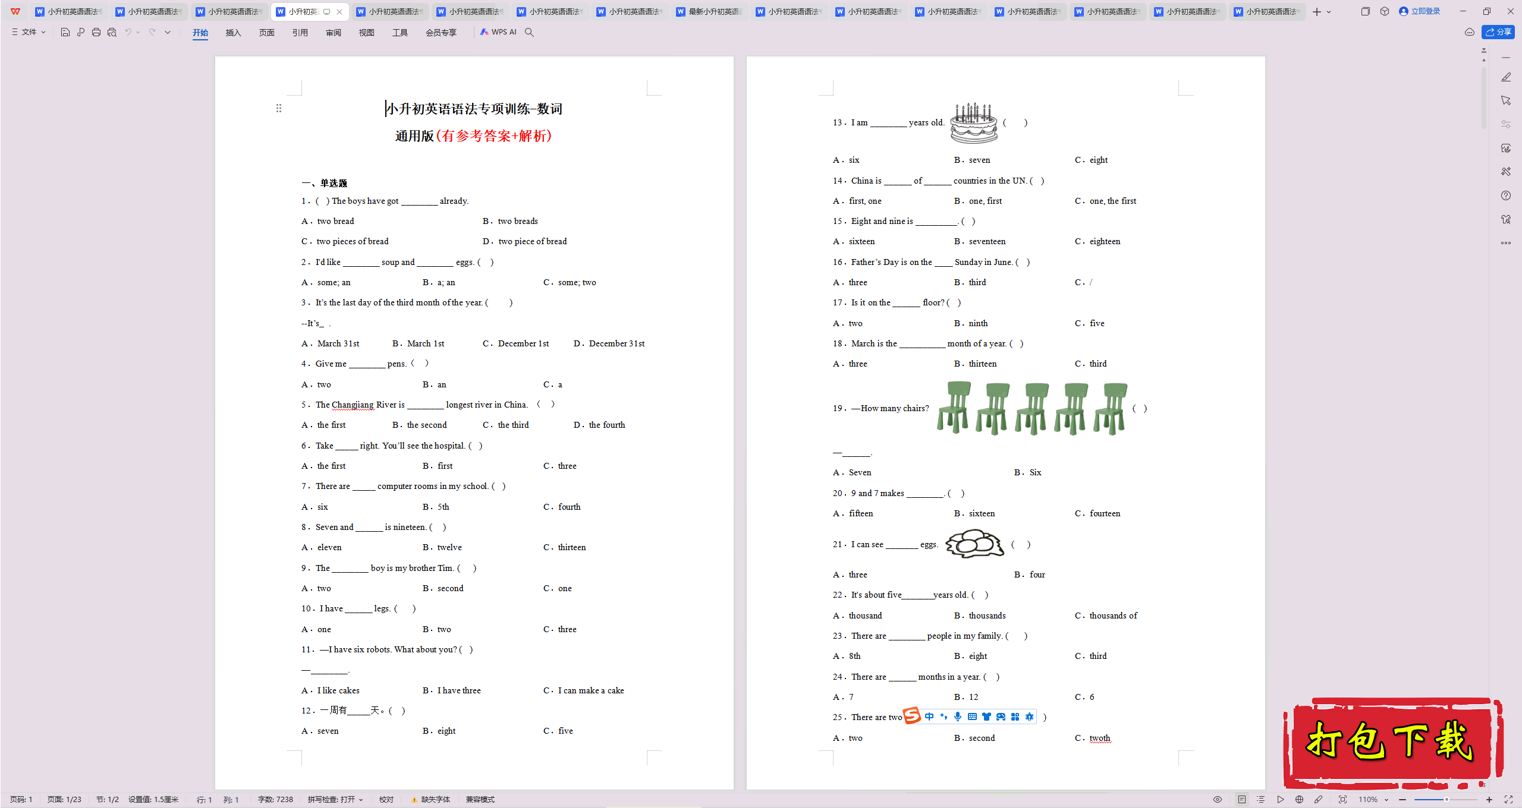Click the help question mark in right sidebar
The image size is (1522, 808).
coord(1506,195)
